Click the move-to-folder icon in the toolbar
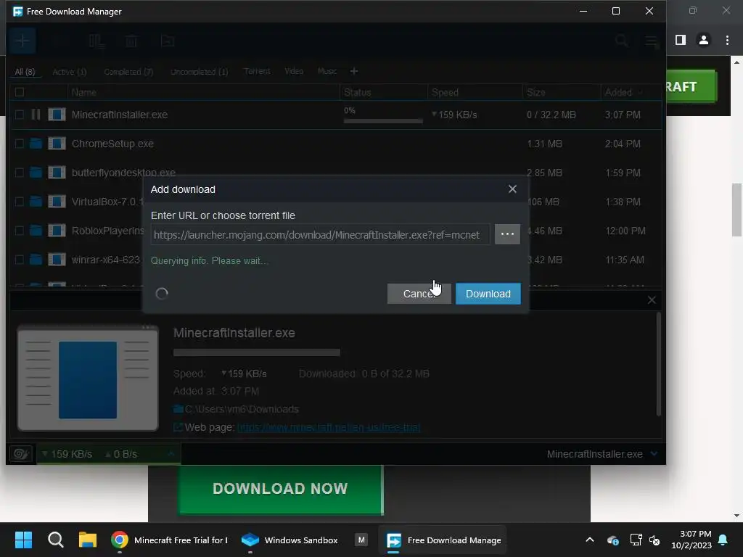Image resolution: width=743 pixels, height=557 pixels. pyautogui.click(x=168, y=41)
